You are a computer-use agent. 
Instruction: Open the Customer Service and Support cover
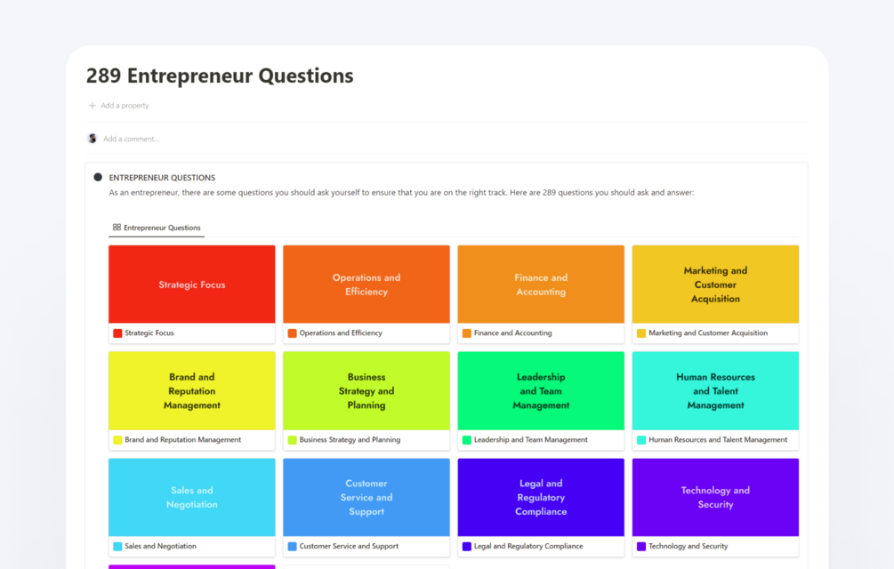[366, 498]
